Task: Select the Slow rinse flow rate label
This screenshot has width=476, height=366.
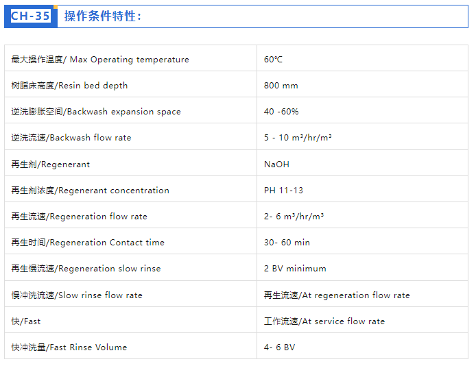Action: coord(77,295)
